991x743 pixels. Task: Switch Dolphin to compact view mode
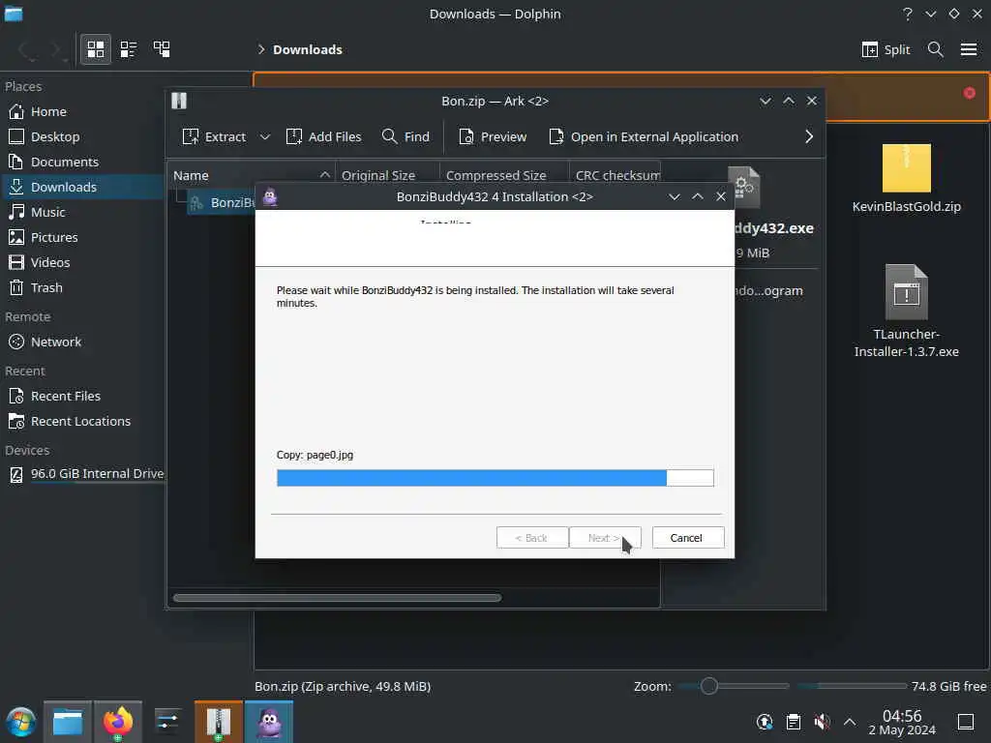pos(129,49)
